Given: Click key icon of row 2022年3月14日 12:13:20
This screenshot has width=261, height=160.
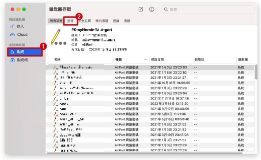Looking at the screenshot, I should [56, 104].
